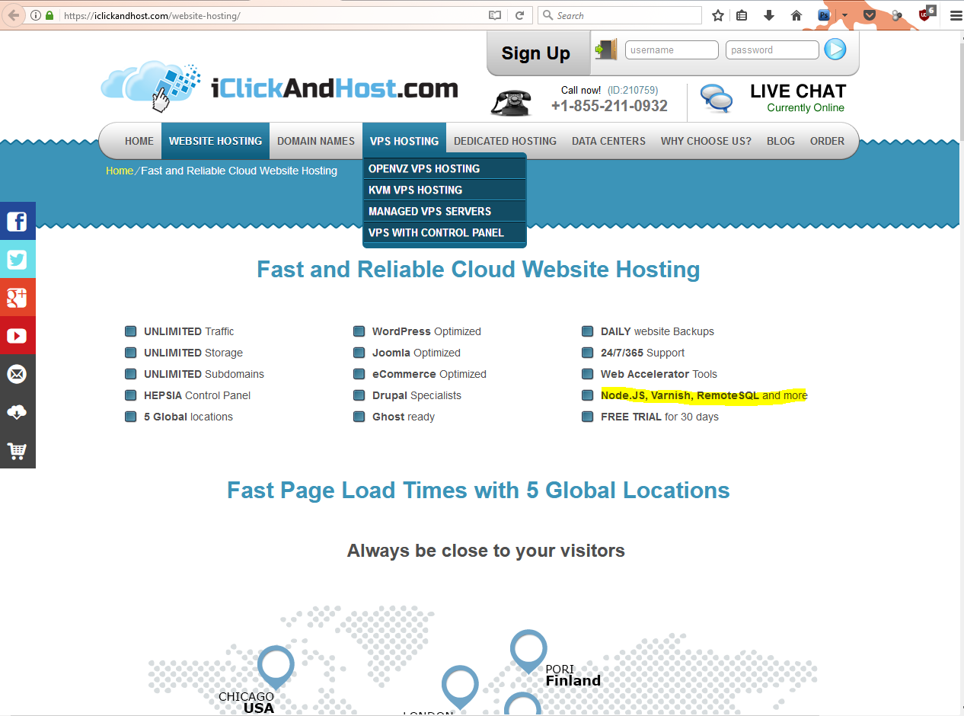This screenshot has width=964, height=716.
Task: Click the Firefox back arrow button
Action: 13,15
